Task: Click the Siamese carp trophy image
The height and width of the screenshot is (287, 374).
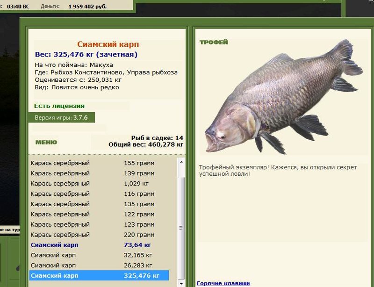Action: [284, 97]
